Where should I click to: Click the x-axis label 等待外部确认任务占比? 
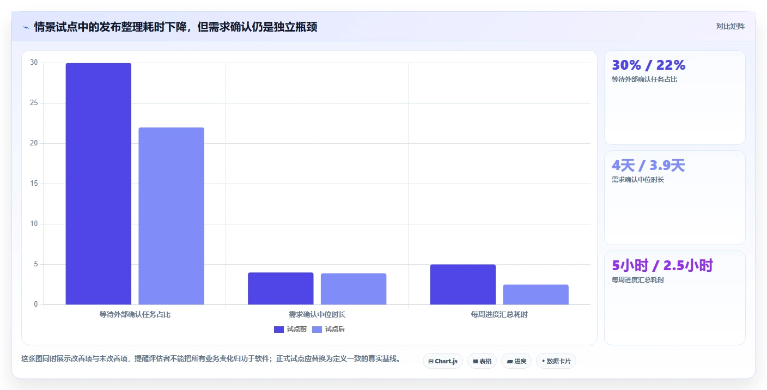(x=135, y=314)
